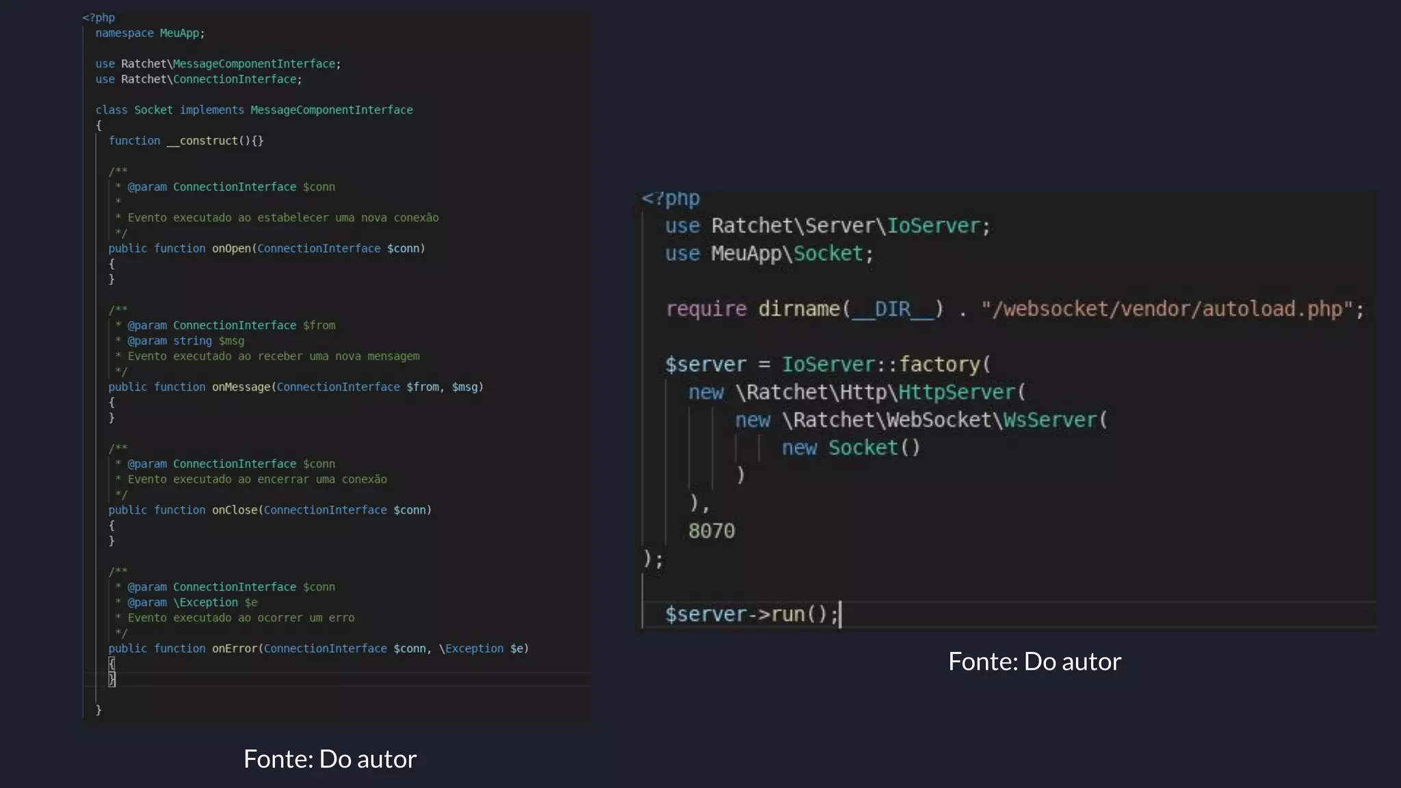Click the class Socket implements line

[254, 110]
